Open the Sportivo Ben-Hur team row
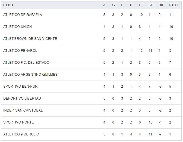183x142 pixels. click(x=20, y=87)
